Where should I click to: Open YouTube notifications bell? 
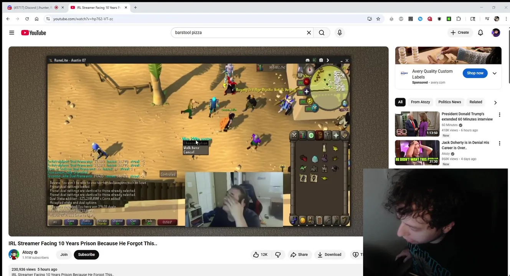(480, 33)
